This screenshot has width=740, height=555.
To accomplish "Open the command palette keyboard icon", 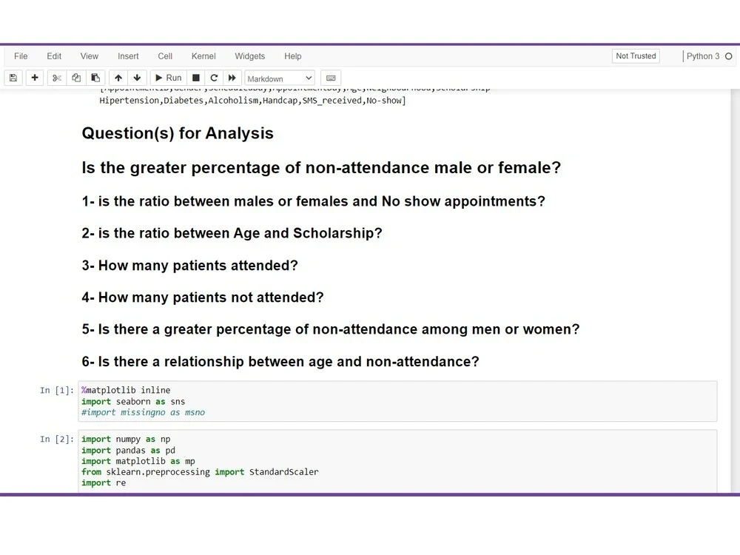I will coord(331,78).
